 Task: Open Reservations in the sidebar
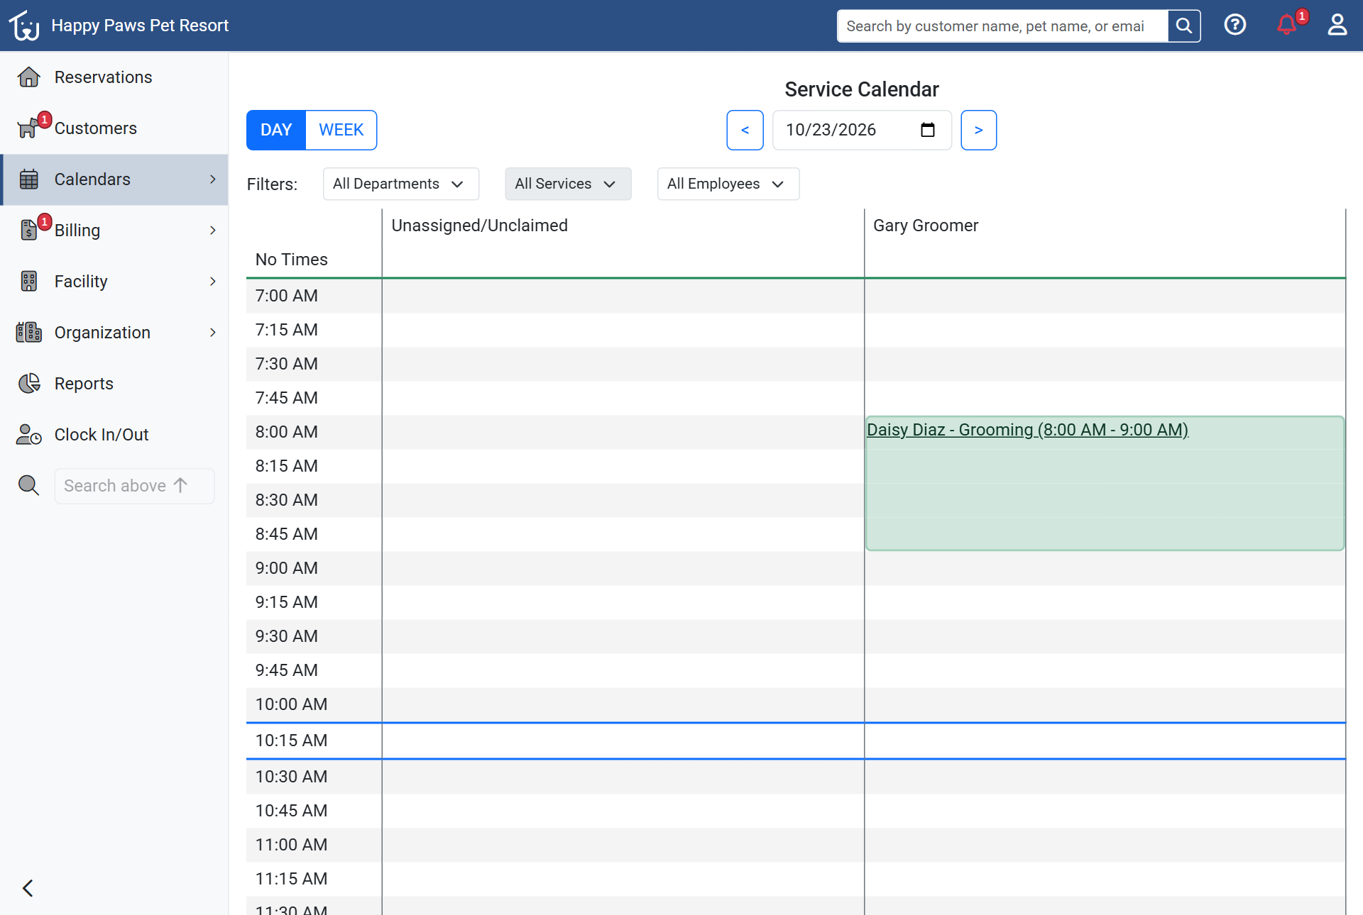114,77
